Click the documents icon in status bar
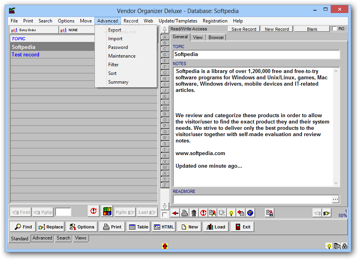This screenshot has width=359, height=260. click(337, 246)
